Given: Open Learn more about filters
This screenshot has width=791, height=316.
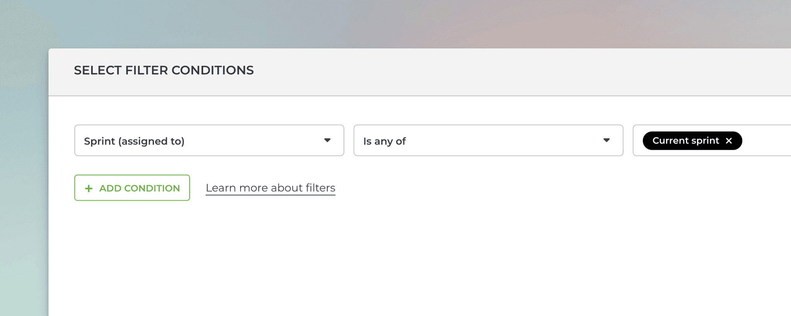Looking at the screenshot, I should coord(270,188).
